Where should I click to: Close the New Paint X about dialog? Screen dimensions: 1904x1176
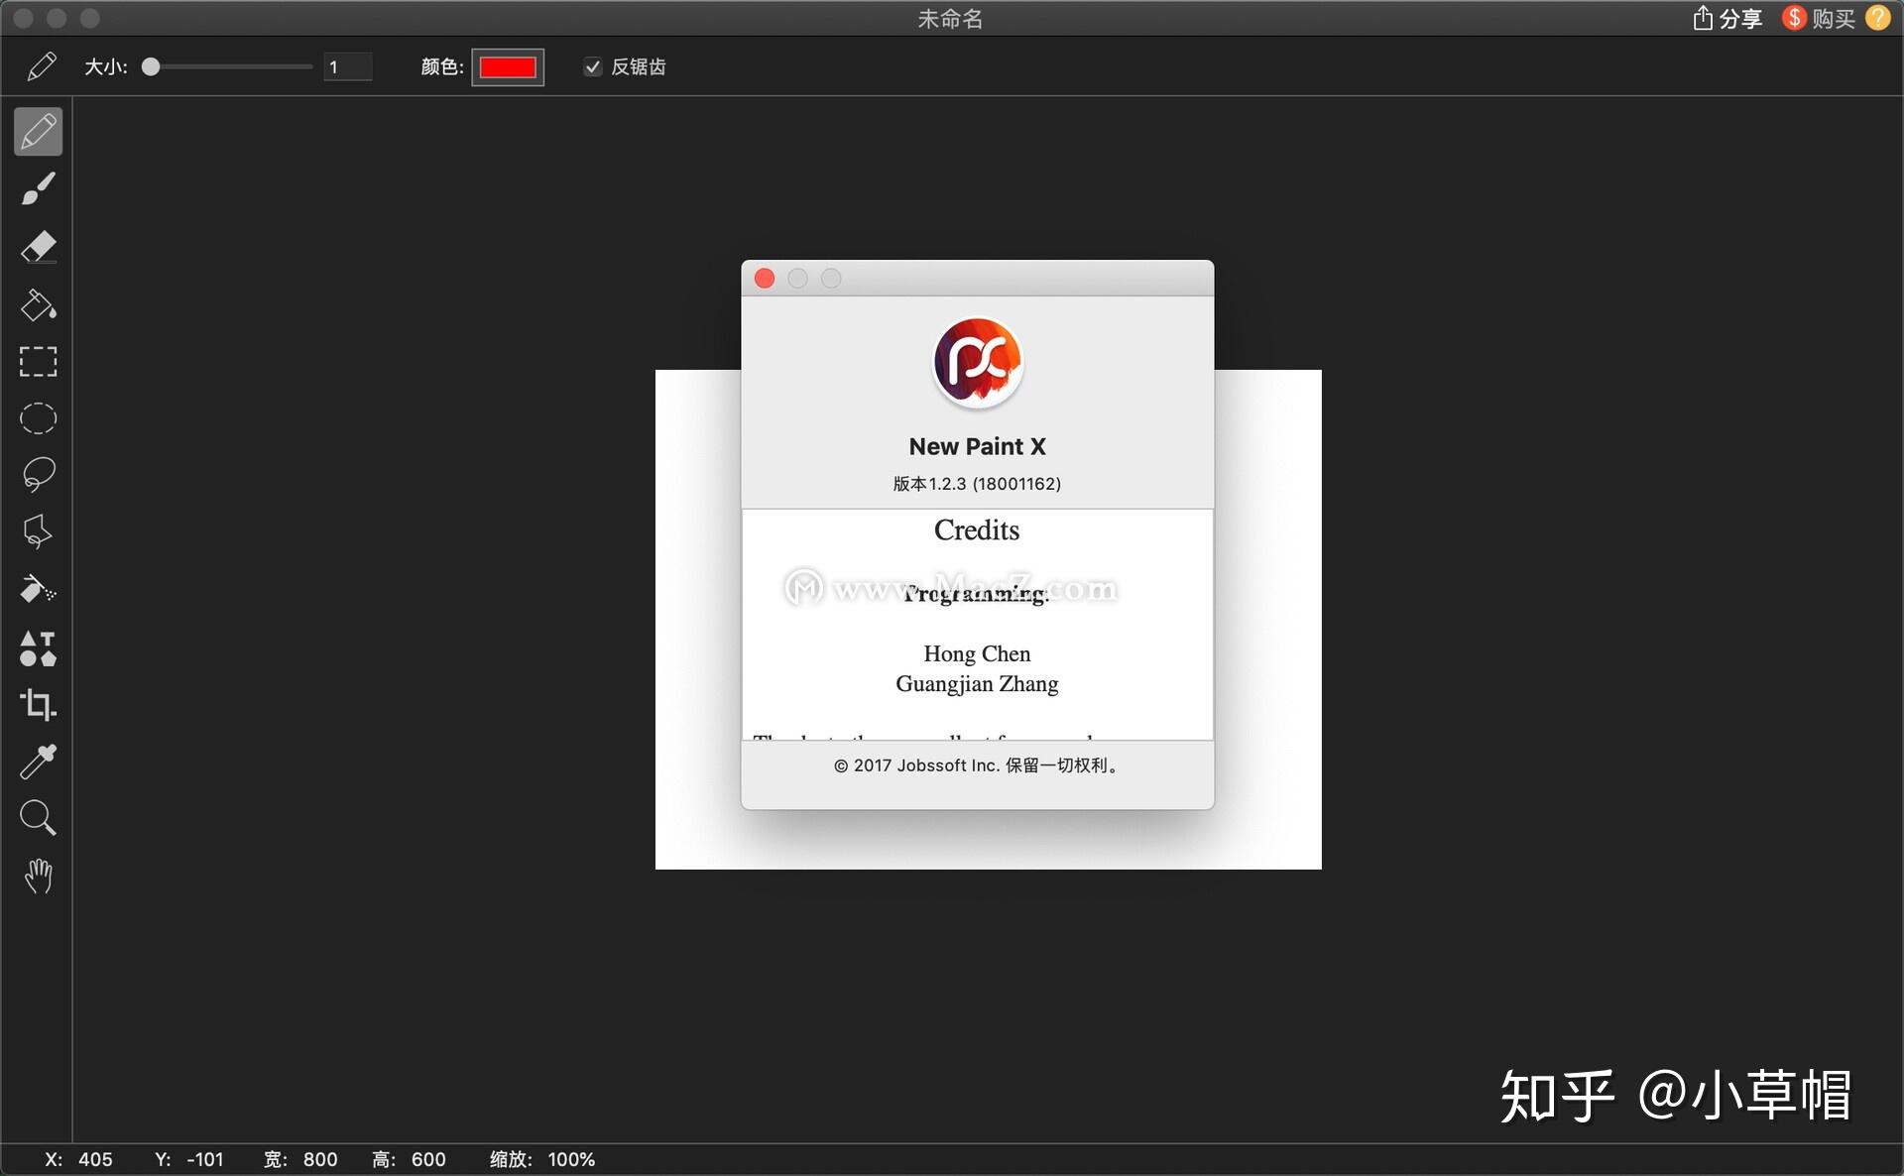pyautogui.click(x=765, y=279)
